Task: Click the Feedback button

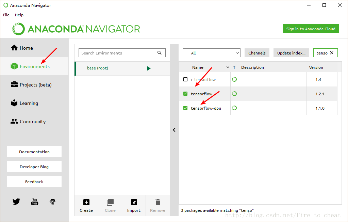Action: 34,181
